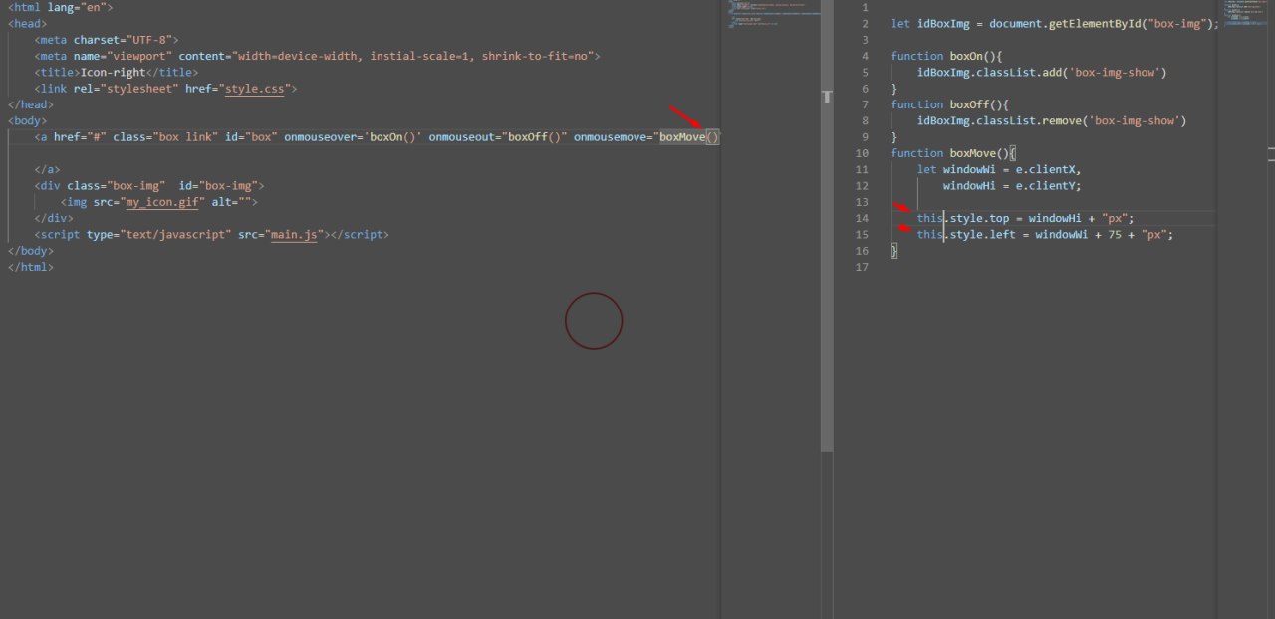Click the closing </head> tag
The width and height of the screenshot is (1275, 619).
(x=31, y=104)
